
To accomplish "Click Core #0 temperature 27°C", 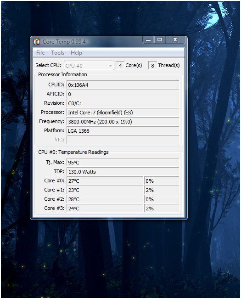I will [105, 181].
